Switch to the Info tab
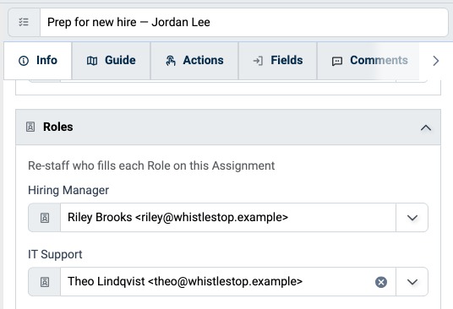The width and height of the screenshot is (453, 309). pyautogui.click(x=38, y=61)
